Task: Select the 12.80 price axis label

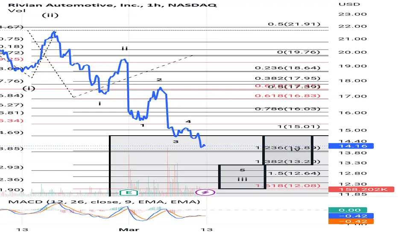Action: (x=353, y=173)
